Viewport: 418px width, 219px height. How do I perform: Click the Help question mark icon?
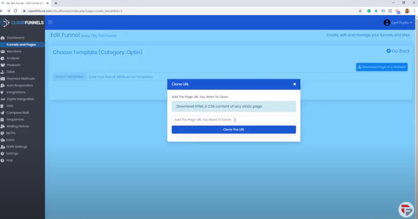click(x=3, y=160)
